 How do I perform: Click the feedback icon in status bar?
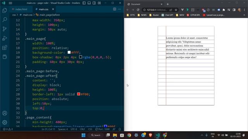[x=114, y=129]
